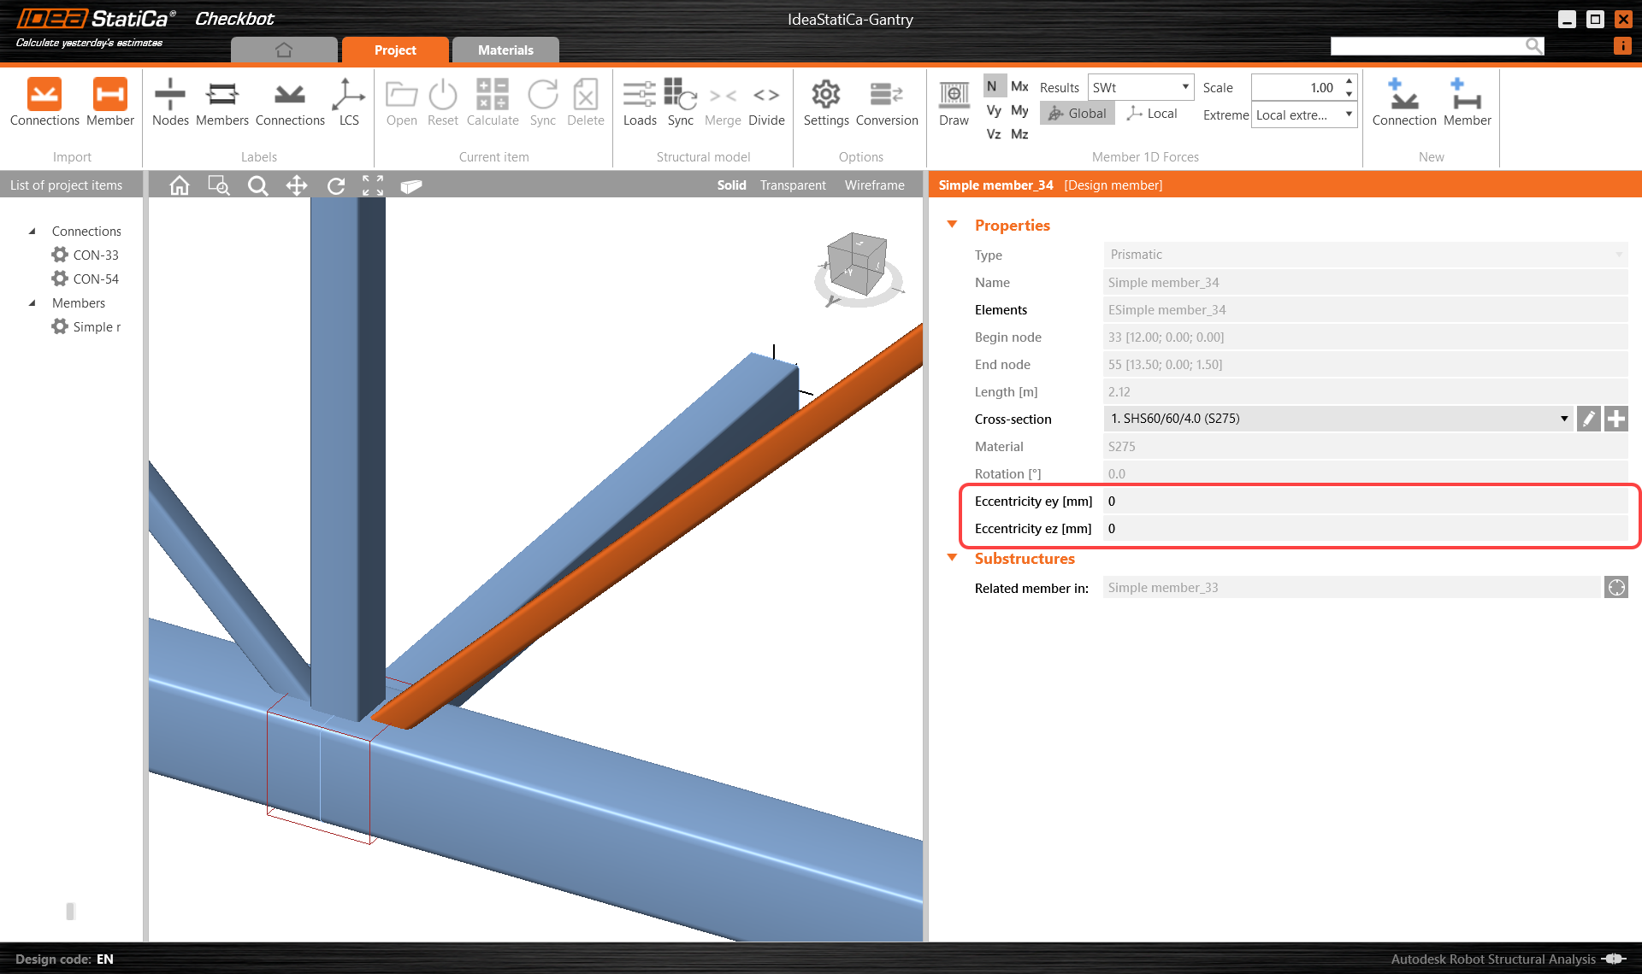Viewport: 1642px width, 974px height.
Task: Click inside the search field at top right
Action: click(x=1428, y=45)
